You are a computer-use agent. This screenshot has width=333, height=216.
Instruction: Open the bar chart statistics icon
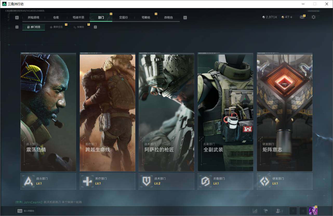pos(255,211)
